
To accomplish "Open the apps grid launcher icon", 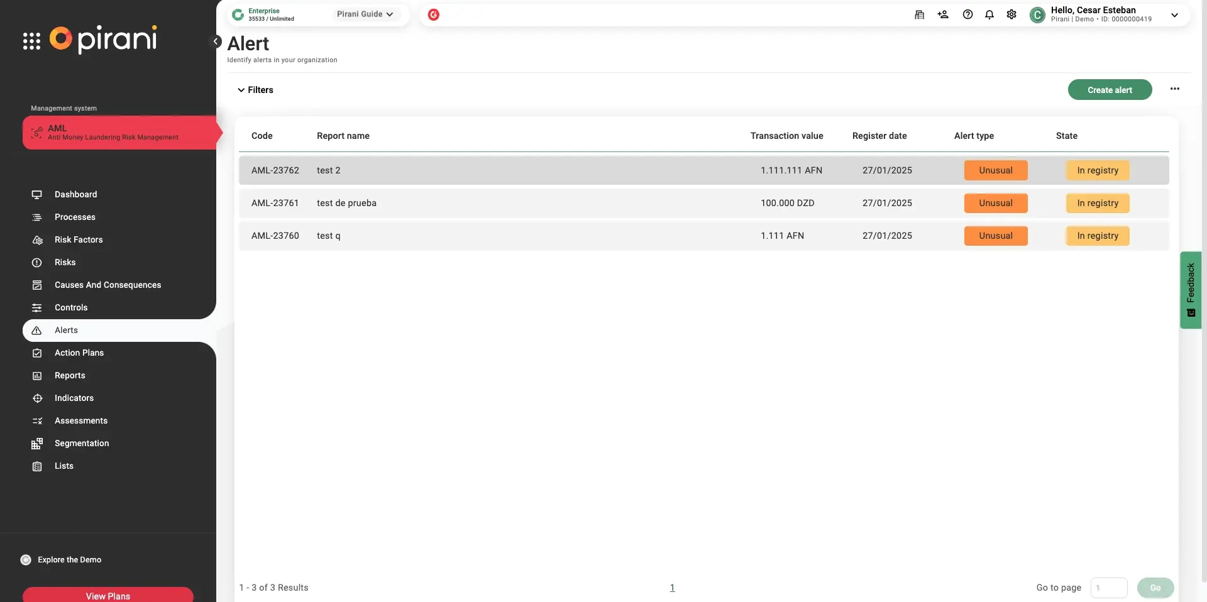I will coord(31,41).
